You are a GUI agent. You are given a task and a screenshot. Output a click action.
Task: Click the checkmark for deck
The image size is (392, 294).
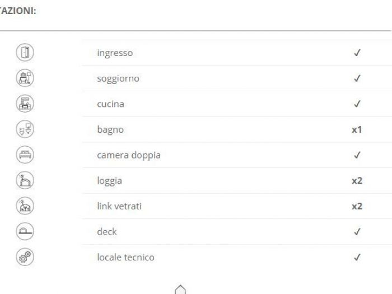[x=357, y=232]
